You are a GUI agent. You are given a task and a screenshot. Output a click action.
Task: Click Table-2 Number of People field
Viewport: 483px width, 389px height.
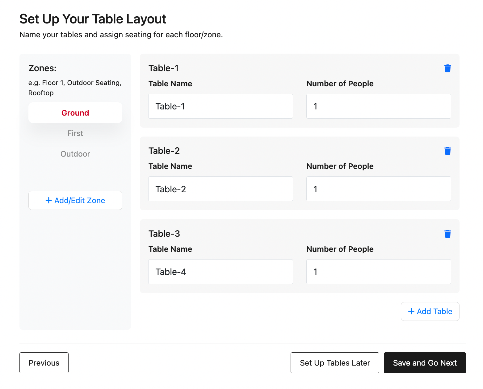[379, 189]
